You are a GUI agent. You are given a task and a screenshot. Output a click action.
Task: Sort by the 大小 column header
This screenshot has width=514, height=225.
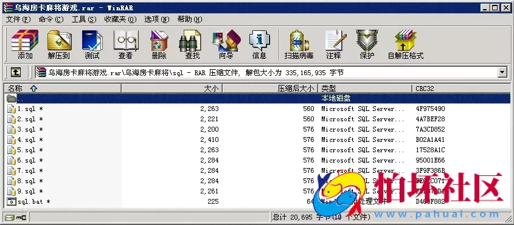tap(172, 89)
